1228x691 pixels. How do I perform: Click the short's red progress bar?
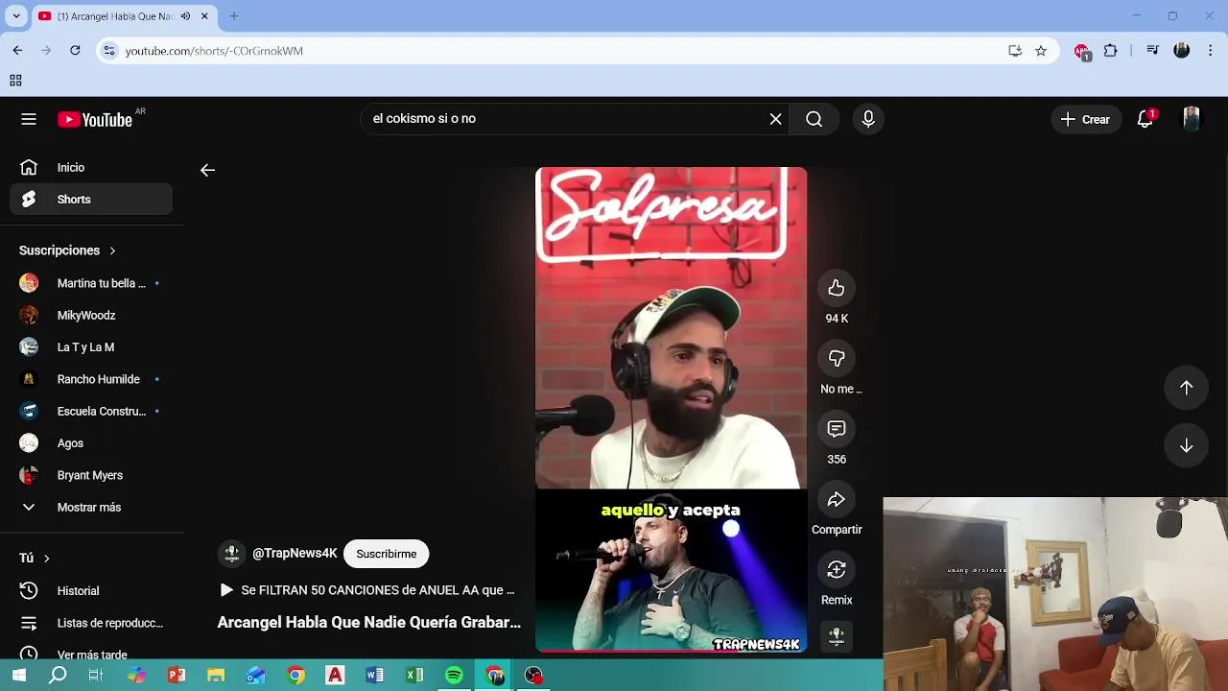point(671,651)
